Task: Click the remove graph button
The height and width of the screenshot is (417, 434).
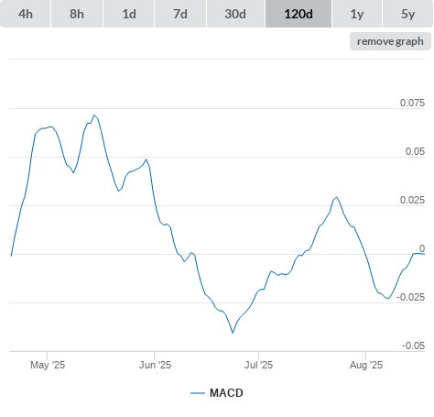Action: click(390, 41)
